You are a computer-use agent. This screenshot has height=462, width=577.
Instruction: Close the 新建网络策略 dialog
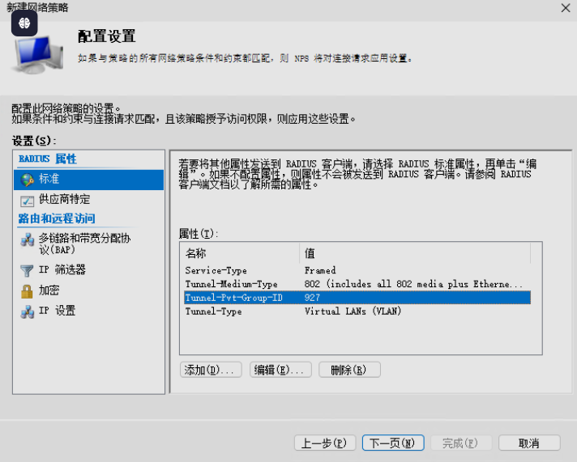coord(566,8)
